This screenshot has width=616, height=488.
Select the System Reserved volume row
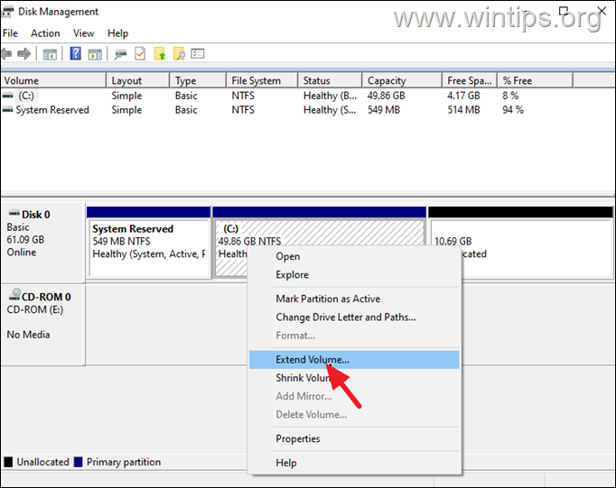coord(52,110)
